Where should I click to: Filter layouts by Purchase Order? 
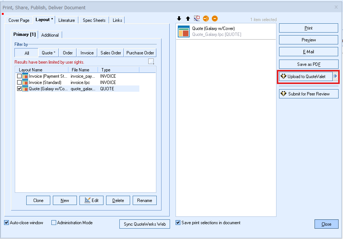pyautogui.click(x=140, y=53)
